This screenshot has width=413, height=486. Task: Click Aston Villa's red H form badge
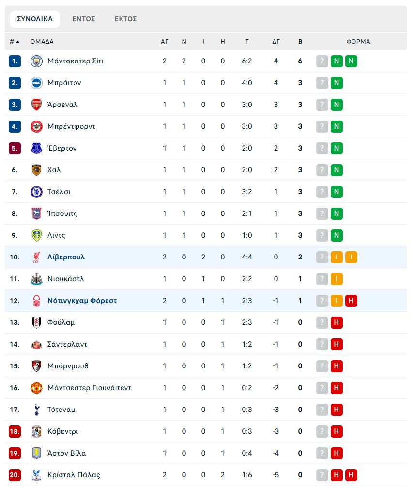pos(337,453)
